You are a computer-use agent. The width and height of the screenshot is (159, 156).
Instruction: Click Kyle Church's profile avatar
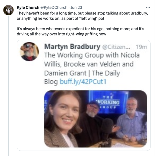[8, 10]
